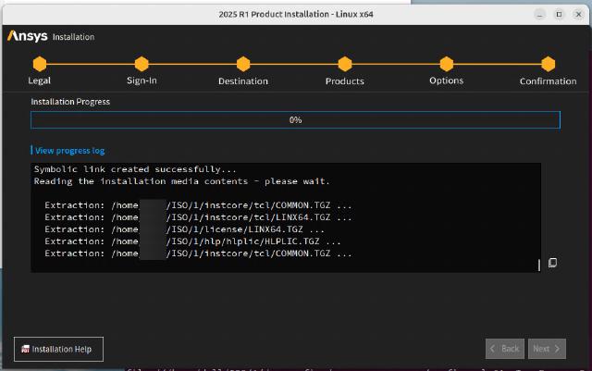Select the Sign-In step label

[x=142, y=80]
